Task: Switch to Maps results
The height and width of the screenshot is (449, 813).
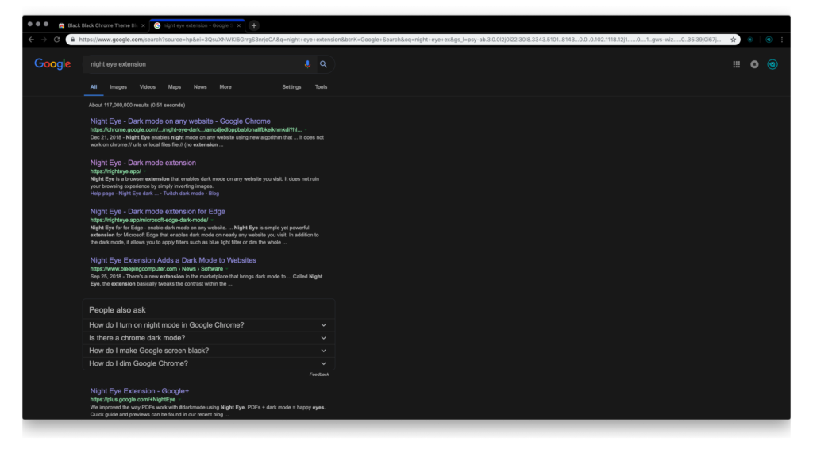Action: (x=174, y=87)
